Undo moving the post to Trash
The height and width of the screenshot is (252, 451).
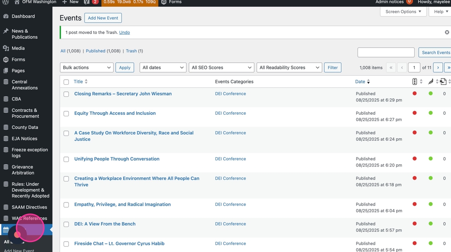[x=124, y=33]
